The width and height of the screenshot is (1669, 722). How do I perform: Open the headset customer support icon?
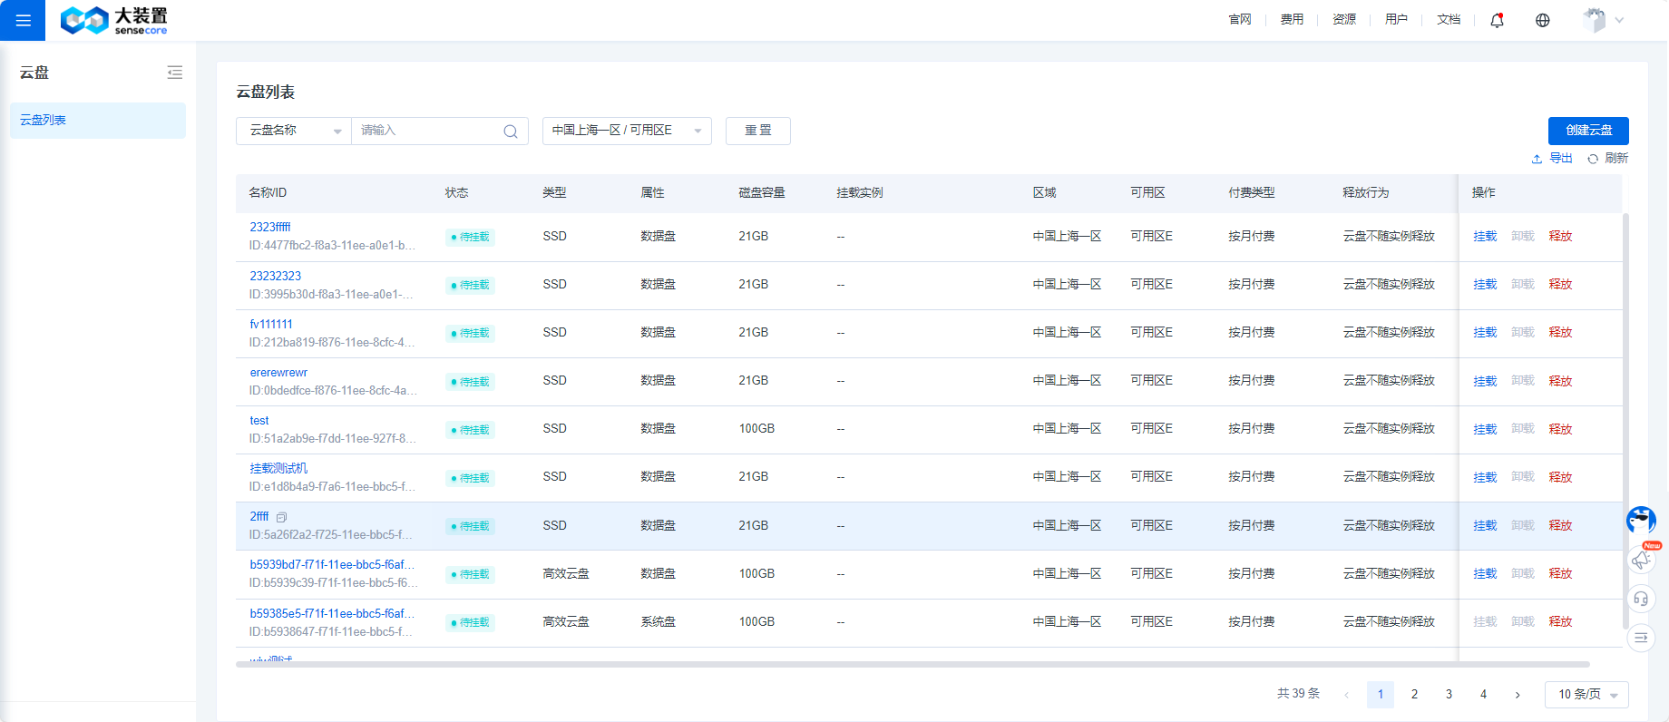tap(1641, 599)
